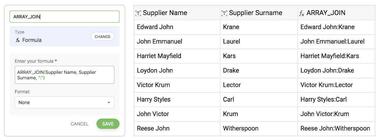383x140 pixels.
Task: Open the Format dropdown showing None
Action: [64, 103]
